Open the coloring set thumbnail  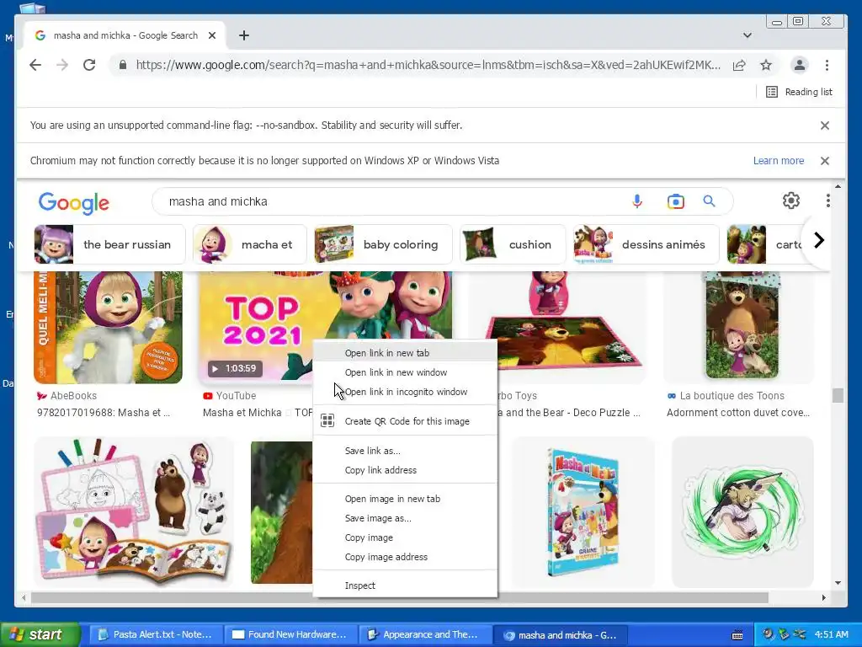pos(134,511)
